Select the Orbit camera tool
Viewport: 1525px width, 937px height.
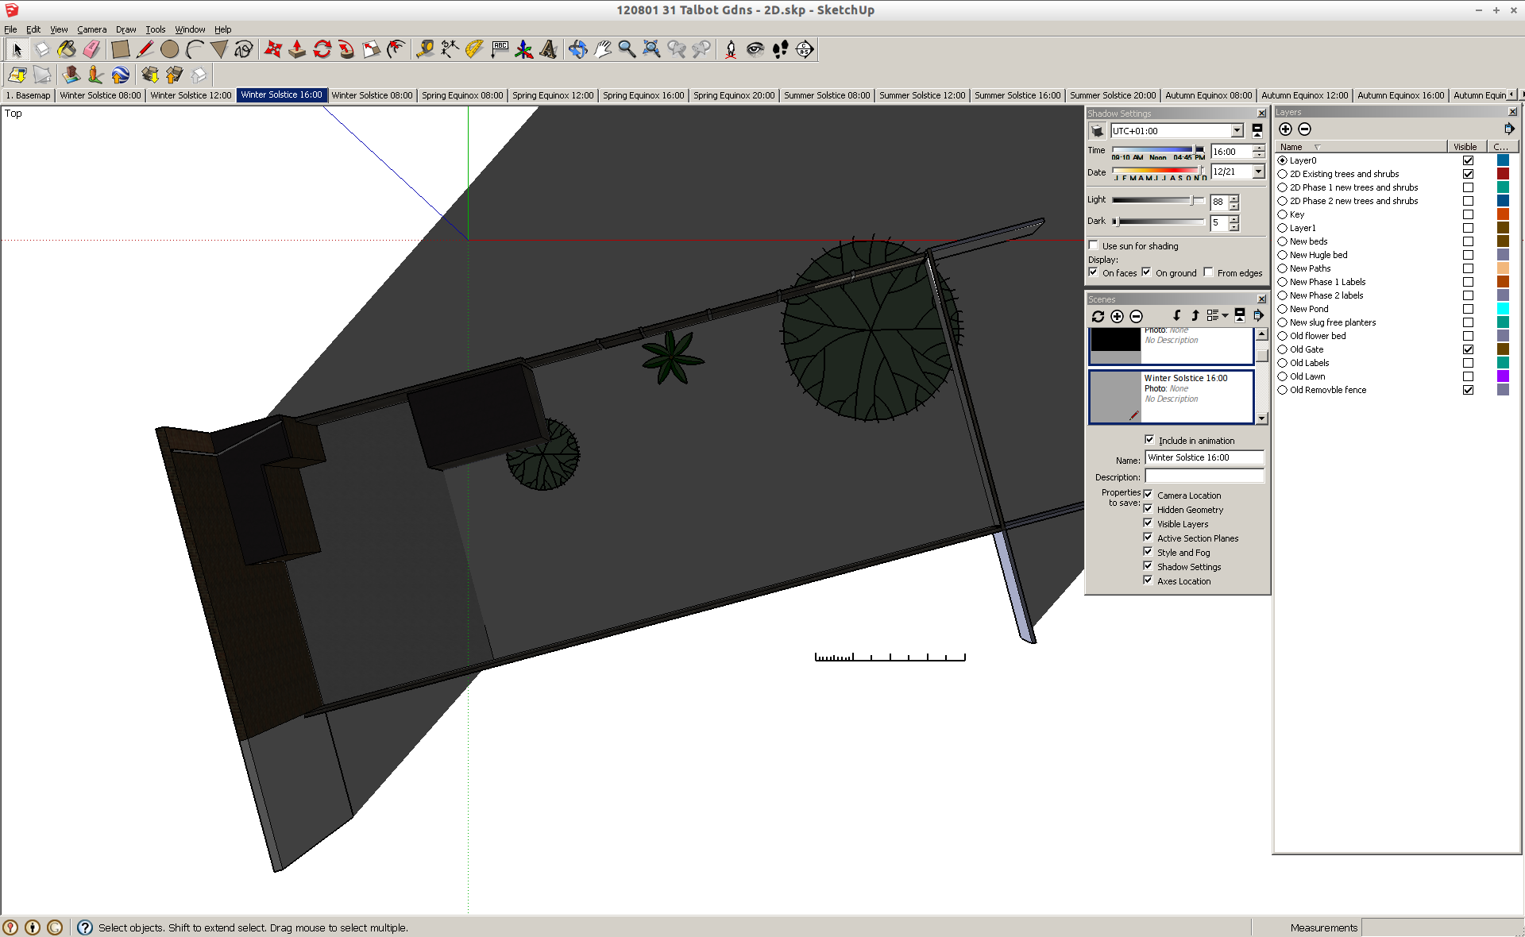[x=578, y=49]
